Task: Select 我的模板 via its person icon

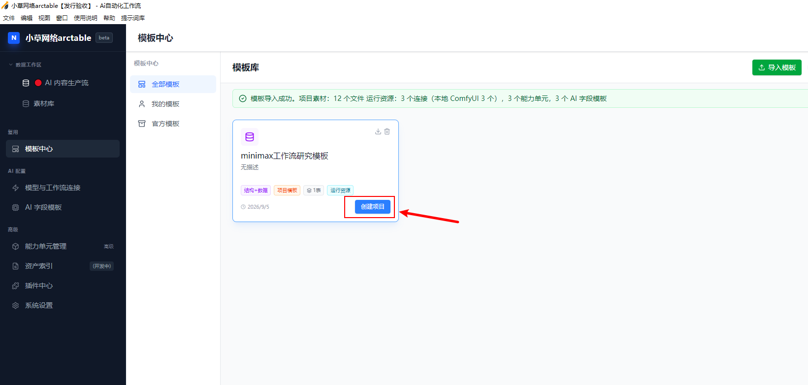Action: coord(142,104)
